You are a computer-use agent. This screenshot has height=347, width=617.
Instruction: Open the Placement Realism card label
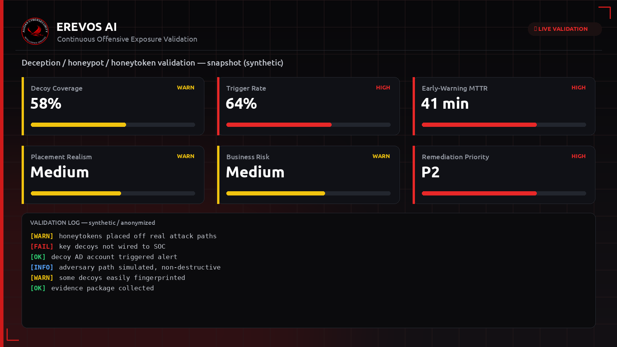tap(61, 157)
